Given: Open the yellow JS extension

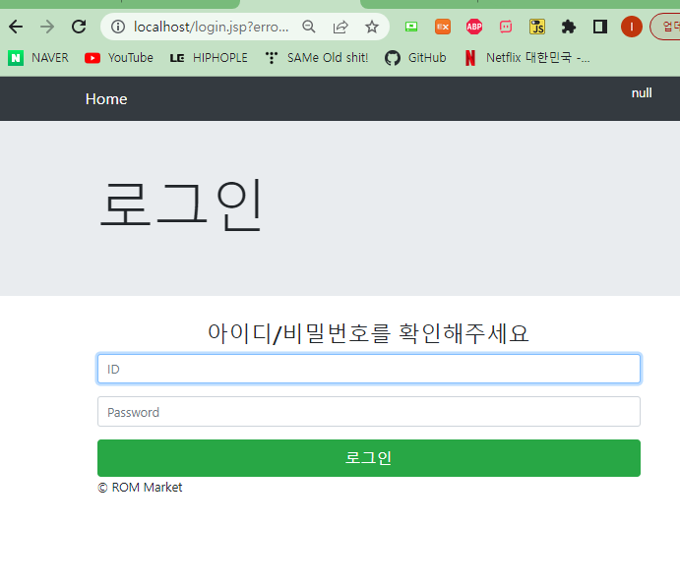Looking at the screenshot, I should (x=537, y=27).
